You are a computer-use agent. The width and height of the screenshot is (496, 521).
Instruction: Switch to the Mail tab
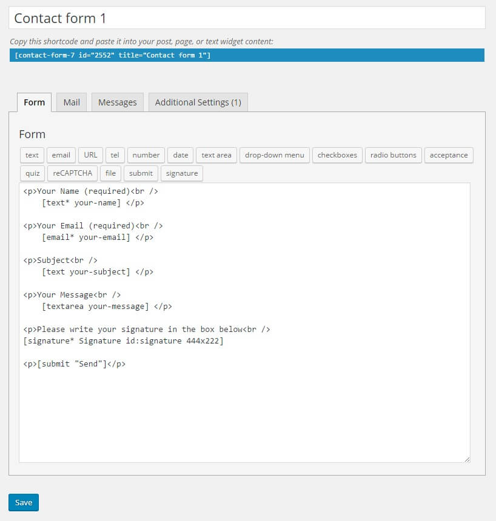point(72,102)
